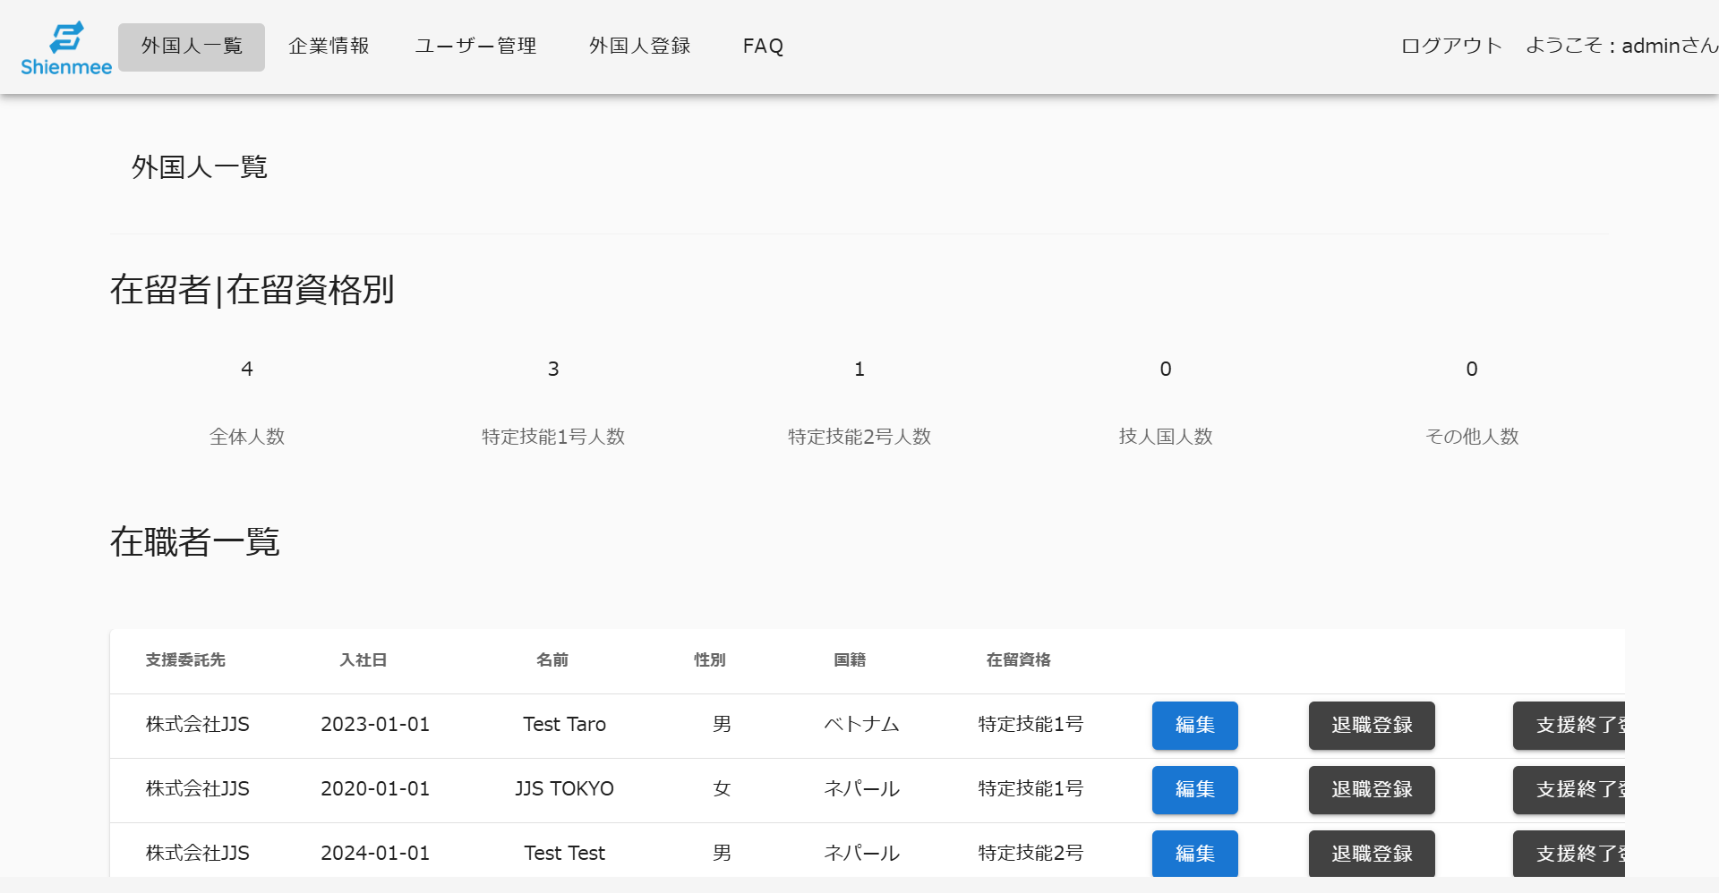Screen dimensions: 1719x893
Task: Click 支援終了 button in JJS TOKYO row
Action: click(1569, 790)
